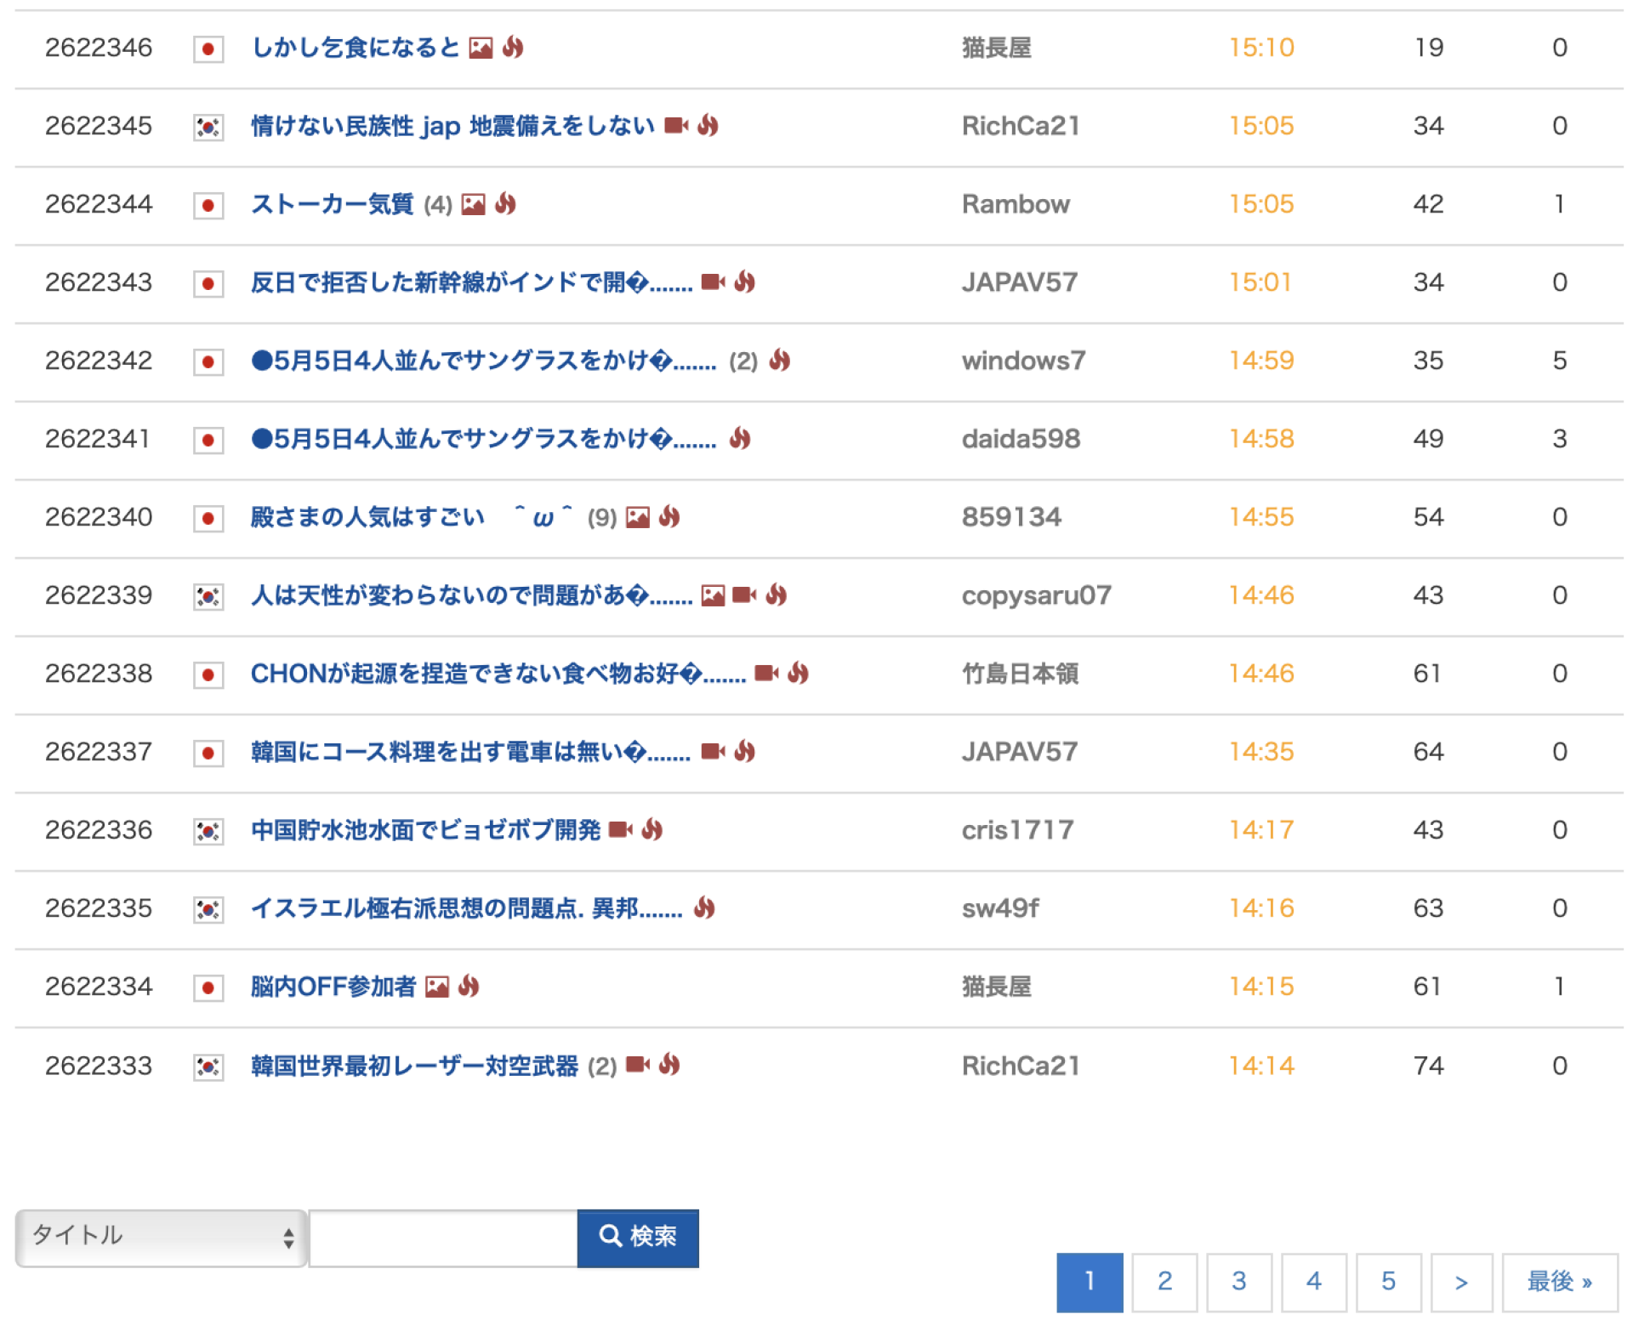Open the ストーカー気質 thread link
The width and height of the screenshot is (1633, 1337).
tap(332, 204)
